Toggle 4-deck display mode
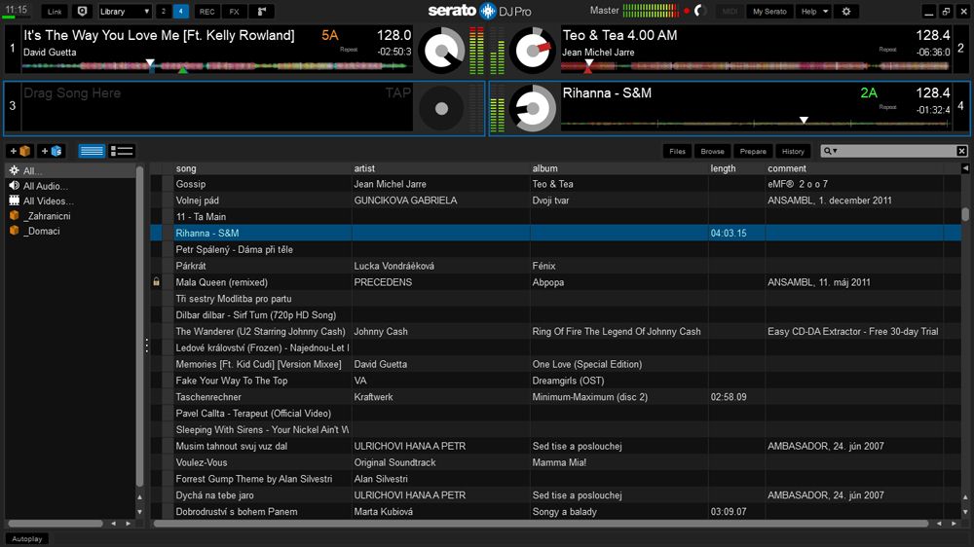Image resolution: width=974 pixels, height=547 pixels. (x=180, y=12)
